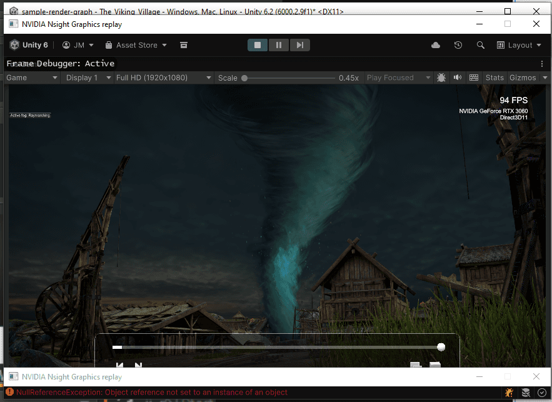Viewport: 552px width, 402px height.
Task: Expand the Gizmos dropdown arrow
Action: pos(545,78)
